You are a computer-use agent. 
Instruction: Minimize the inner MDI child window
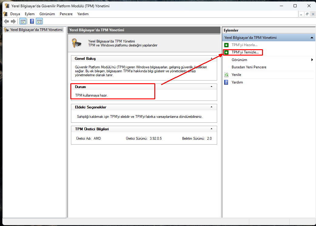click(301, 14)
